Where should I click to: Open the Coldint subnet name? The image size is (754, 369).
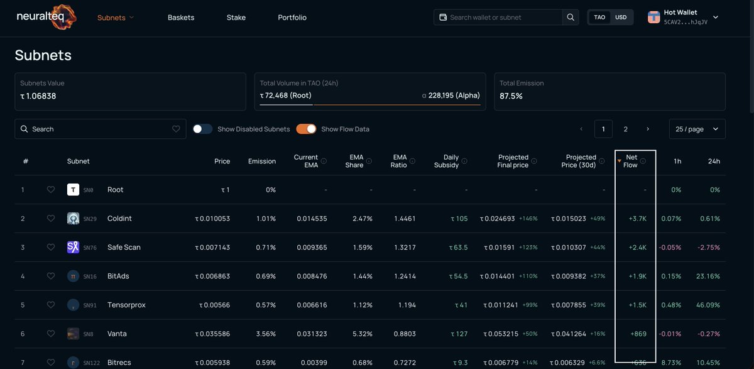tap(119, 219)
